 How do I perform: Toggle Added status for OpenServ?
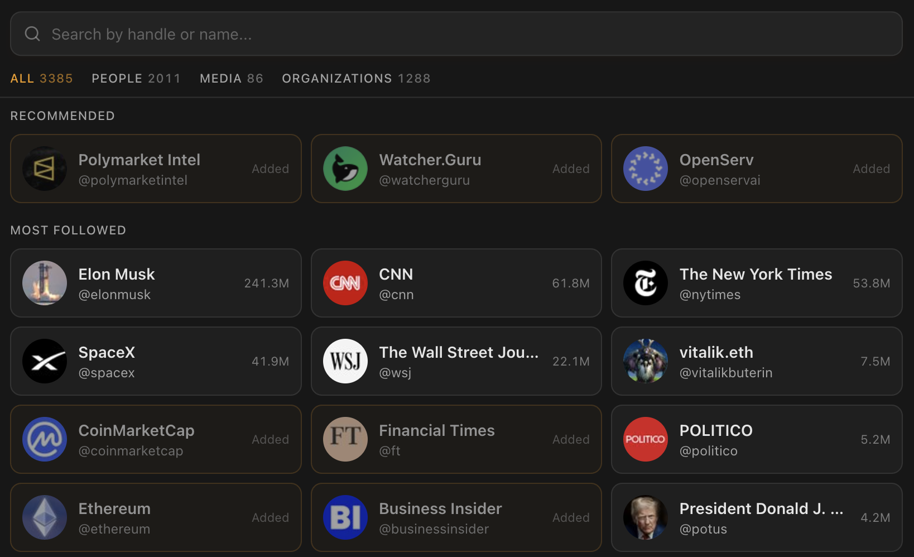(872, 169)
